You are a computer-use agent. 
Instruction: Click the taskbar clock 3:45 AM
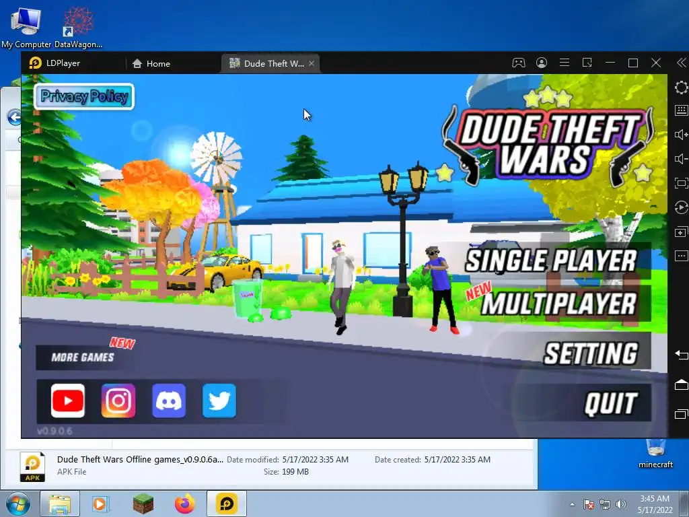tap(655, 499)
